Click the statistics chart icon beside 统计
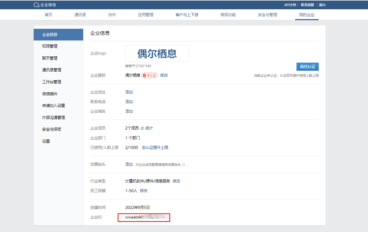 tap(142, 128)
